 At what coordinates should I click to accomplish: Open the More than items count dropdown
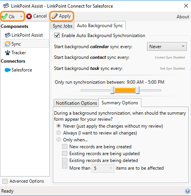click(103, 168)
